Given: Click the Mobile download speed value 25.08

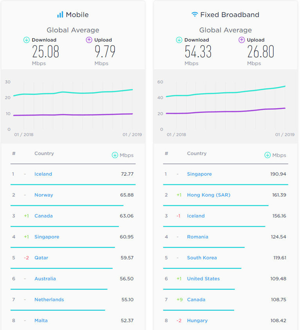Looking at the screenshot, I should click(45, 52).
